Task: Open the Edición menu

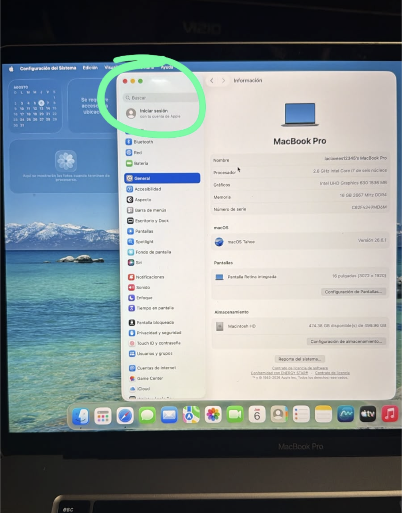Action: (x=90, y=68)
